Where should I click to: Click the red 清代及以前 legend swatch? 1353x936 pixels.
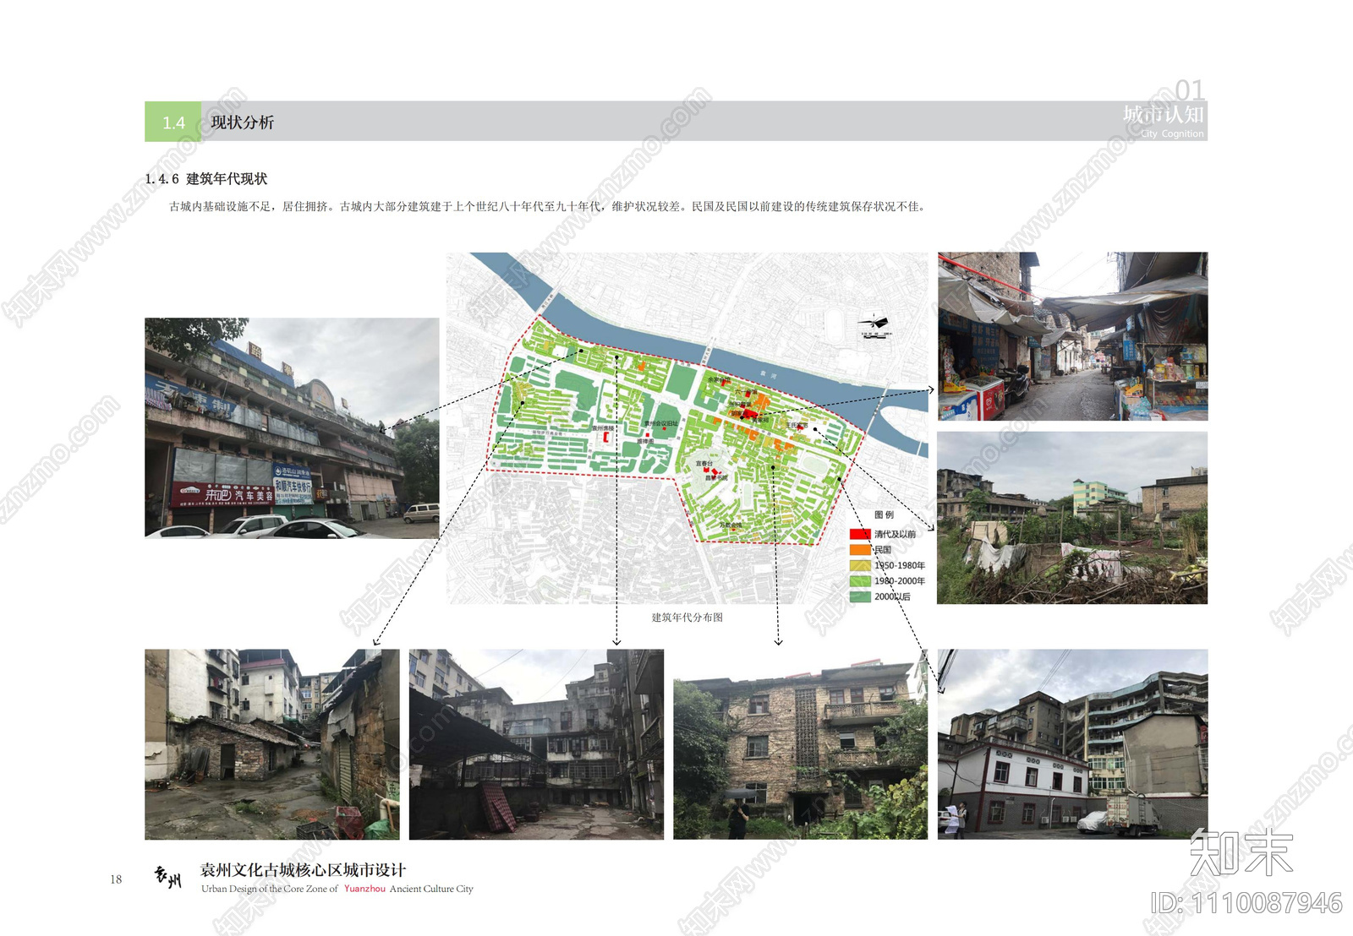coord(860,534)
